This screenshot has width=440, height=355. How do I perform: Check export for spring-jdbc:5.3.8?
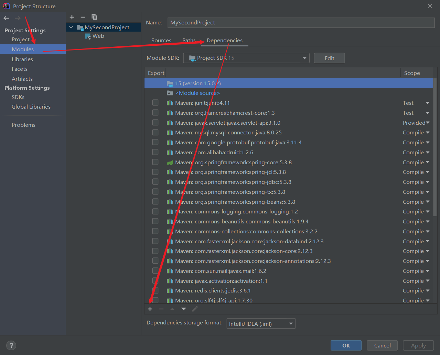tap(155, 182)
